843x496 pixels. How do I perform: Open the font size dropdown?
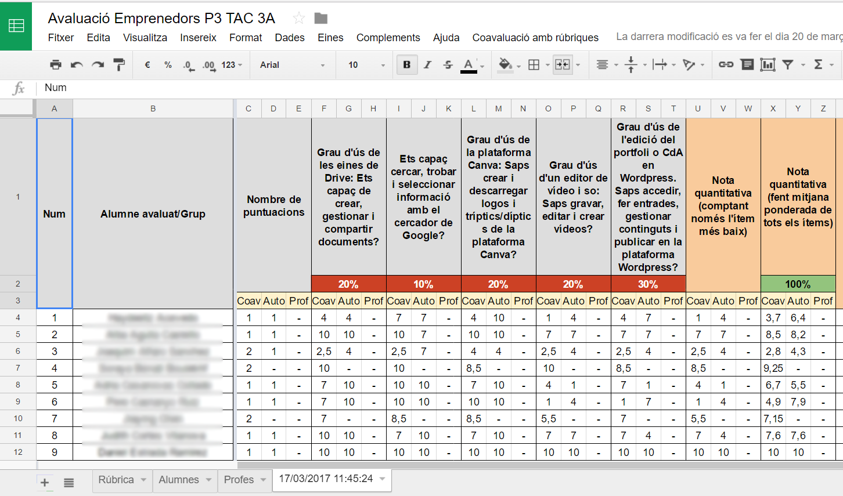[366, 65]
